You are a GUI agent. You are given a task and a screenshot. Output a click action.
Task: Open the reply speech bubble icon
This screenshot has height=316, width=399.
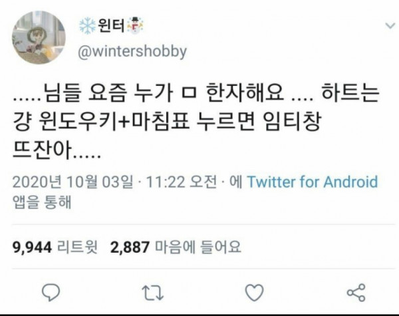[51, 292]
